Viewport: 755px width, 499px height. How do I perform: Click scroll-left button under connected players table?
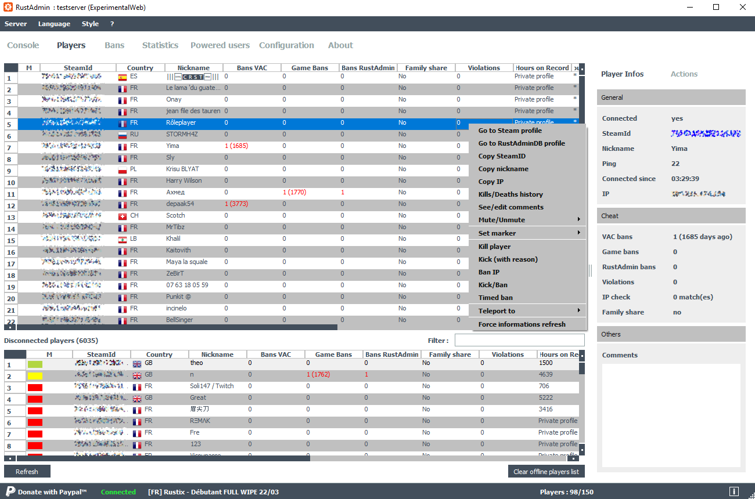click(10, 327)
